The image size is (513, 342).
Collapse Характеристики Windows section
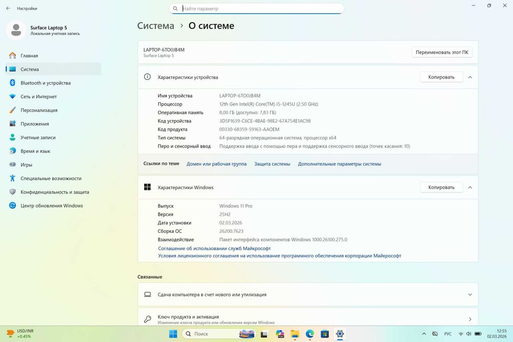470,187
